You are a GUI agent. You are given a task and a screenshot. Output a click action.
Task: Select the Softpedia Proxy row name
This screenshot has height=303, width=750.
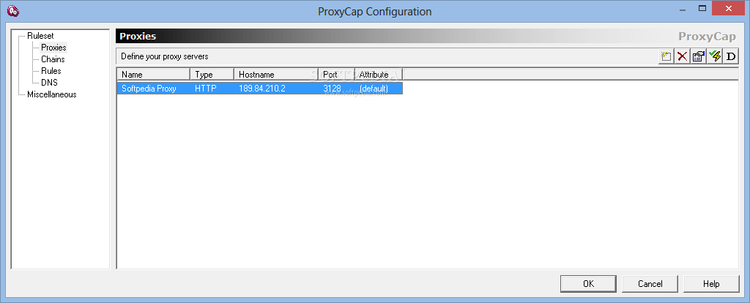point(149,89)
